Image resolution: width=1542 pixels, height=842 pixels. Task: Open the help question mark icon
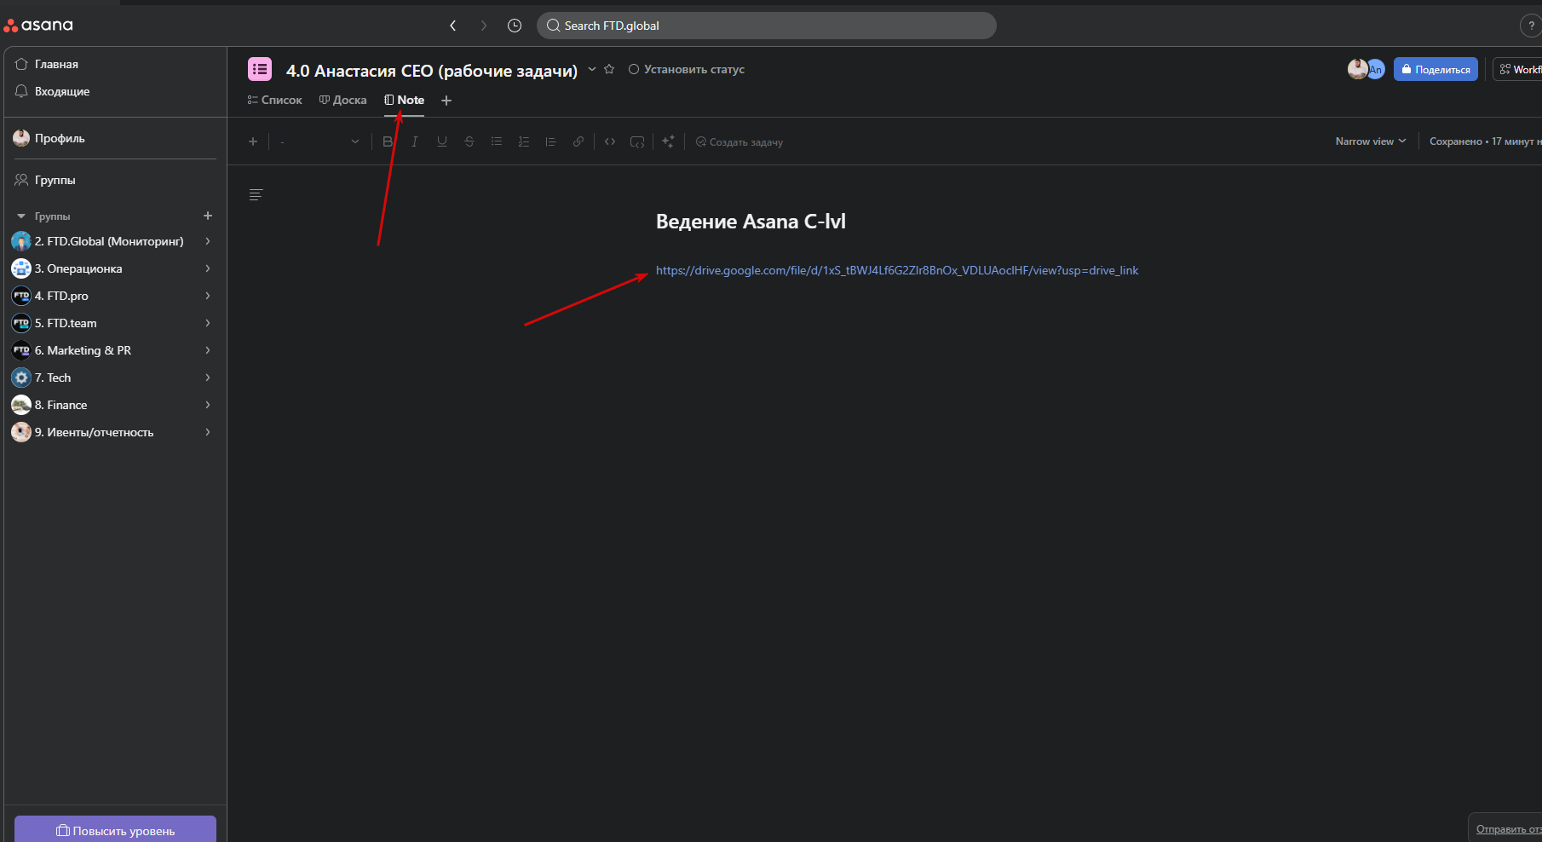pos(1531,26)
